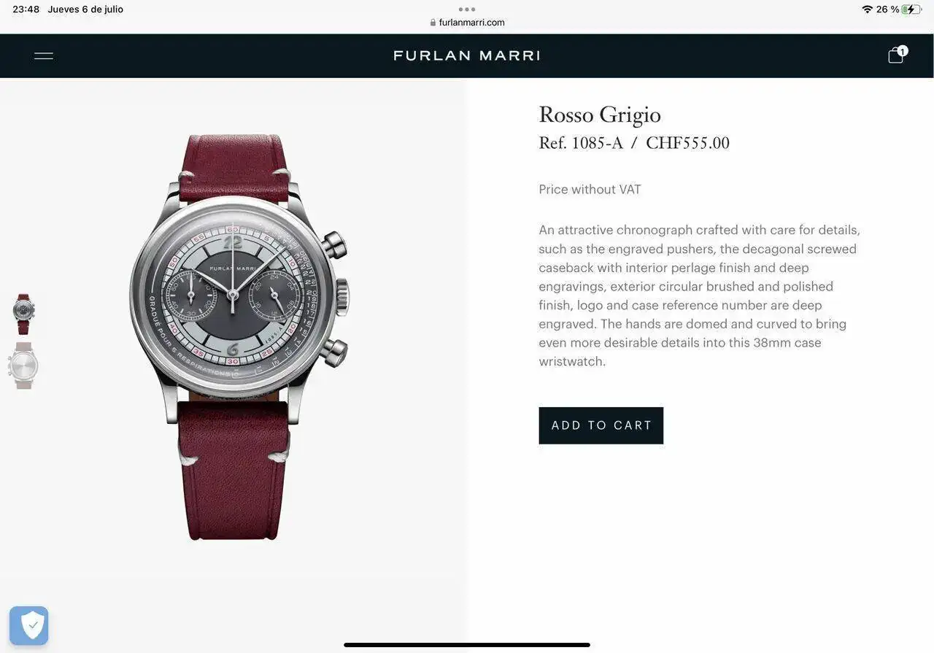
Task: Tap the home indicator bar
Action: click(467, 645)
